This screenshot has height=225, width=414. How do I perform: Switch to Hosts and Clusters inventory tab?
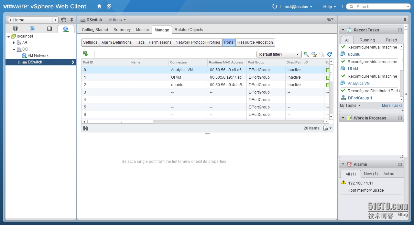(15, 29)
